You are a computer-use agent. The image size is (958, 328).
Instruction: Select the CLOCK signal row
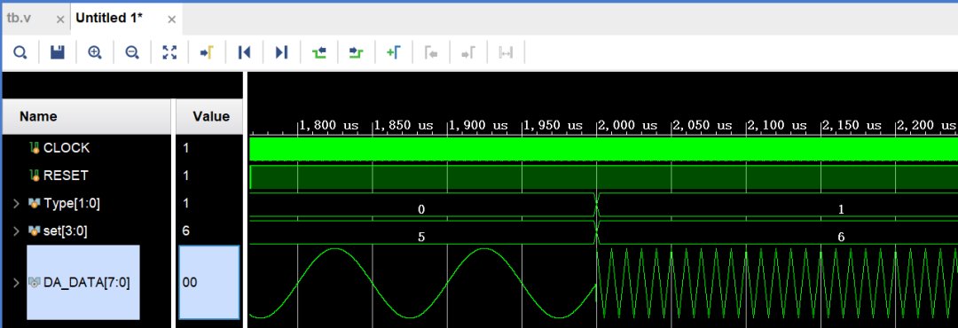(x=86, y=148)
